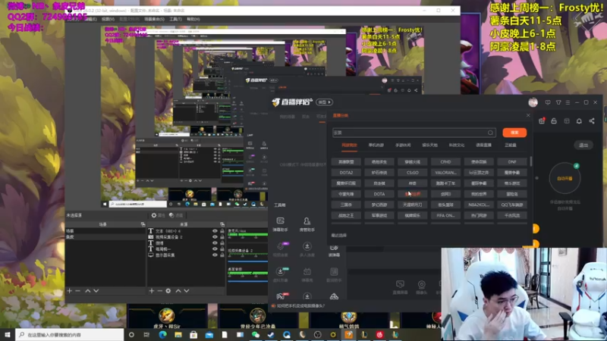Viewport: 607px width, 341px height.
Task: Open the mode switcher pill next to 直播伴侣 logo
Action: tap(325, 102)
